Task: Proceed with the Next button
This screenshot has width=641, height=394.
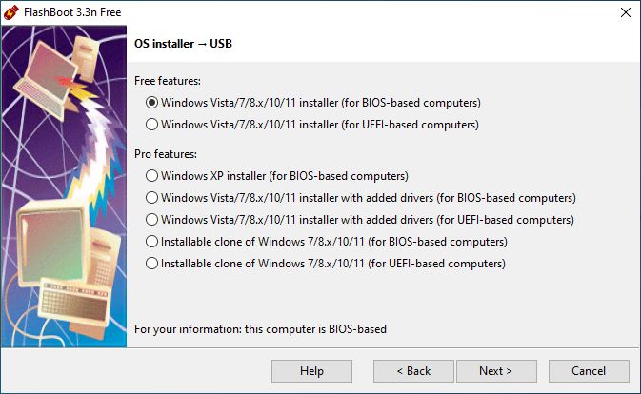Action: (496, 371)
